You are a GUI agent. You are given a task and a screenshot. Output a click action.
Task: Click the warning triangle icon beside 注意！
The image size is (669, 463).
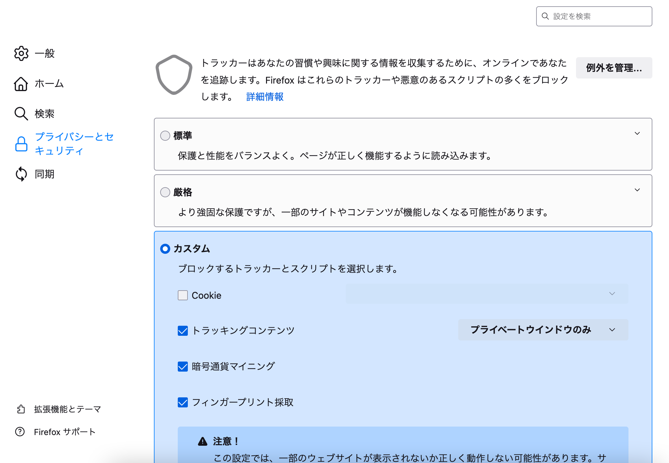(203, 441)
